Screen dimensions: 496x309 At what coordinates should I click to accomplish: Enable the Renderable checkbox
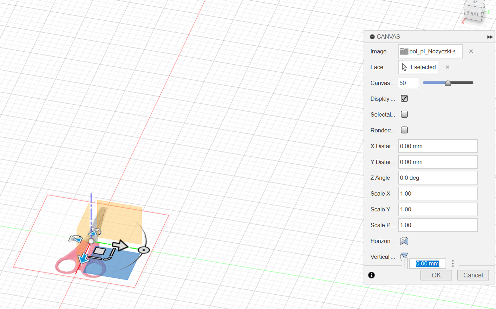(x=404, y=130)
